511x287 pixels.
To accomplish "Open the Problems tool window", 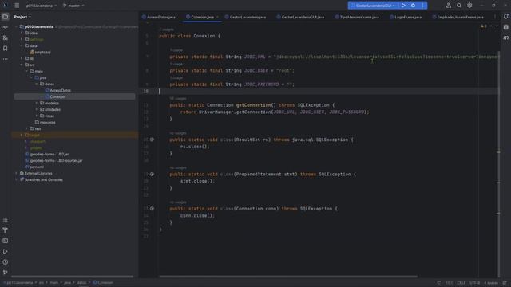I will click(x=6, y=262).
